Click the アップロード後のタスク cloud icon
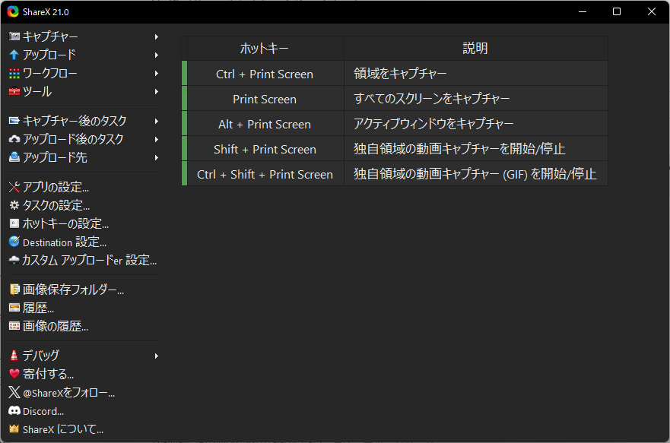 (14, 140)
